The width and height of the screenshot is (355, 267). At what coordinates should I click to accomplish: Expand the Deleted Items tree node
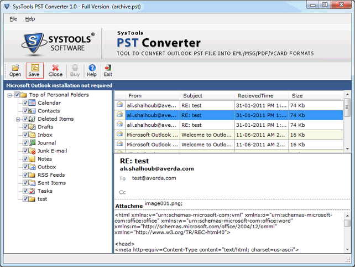(18, 119)
